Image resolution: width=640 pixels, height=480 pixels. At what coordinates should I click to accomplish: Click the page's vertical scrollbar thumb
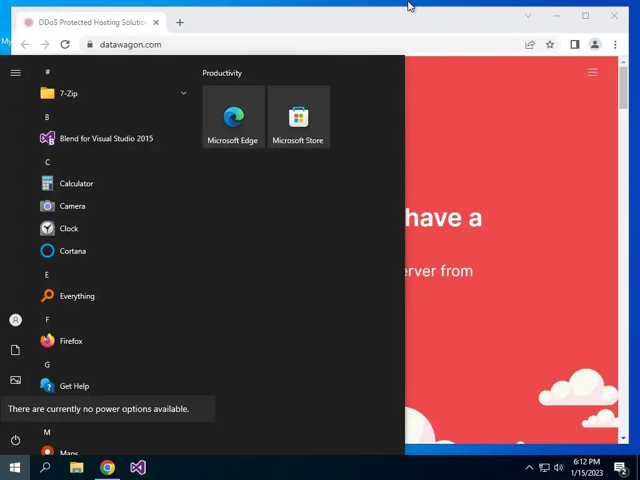coord(623,87)
